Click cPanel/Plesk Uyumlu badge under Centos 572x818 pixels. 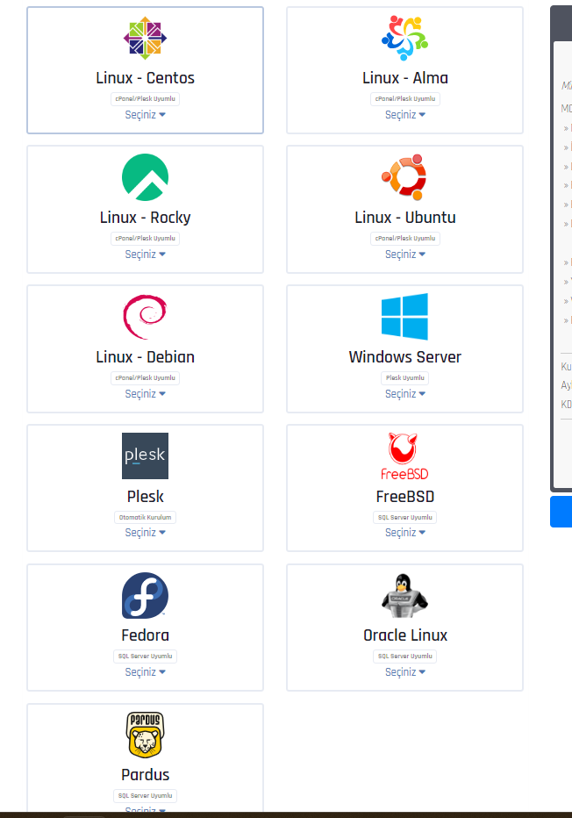(x=145, y=98)
